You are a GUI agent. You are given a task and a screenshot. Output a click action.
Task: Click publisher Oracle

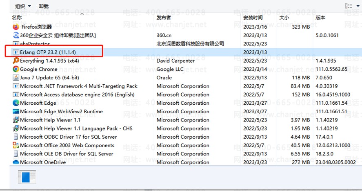[x=164, y=78]
